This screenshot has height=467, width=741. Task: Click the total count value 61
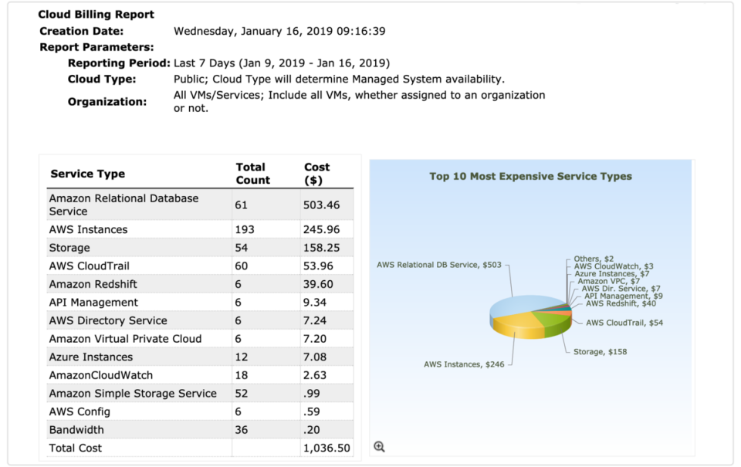241,205
